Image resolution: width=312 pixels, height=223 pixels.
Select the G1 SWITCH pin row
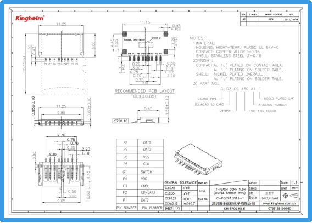(x=140, y=172)
